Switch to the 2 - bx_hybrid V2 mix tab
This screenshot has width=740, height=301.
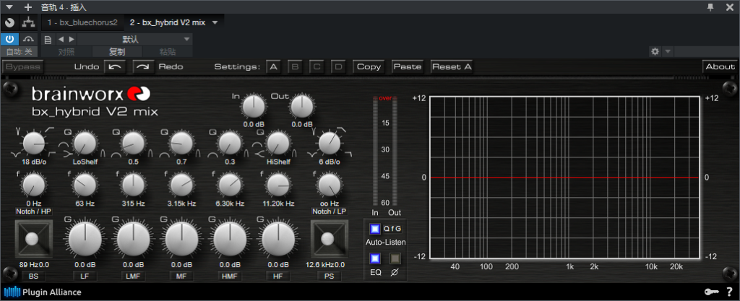click(168, 22)
